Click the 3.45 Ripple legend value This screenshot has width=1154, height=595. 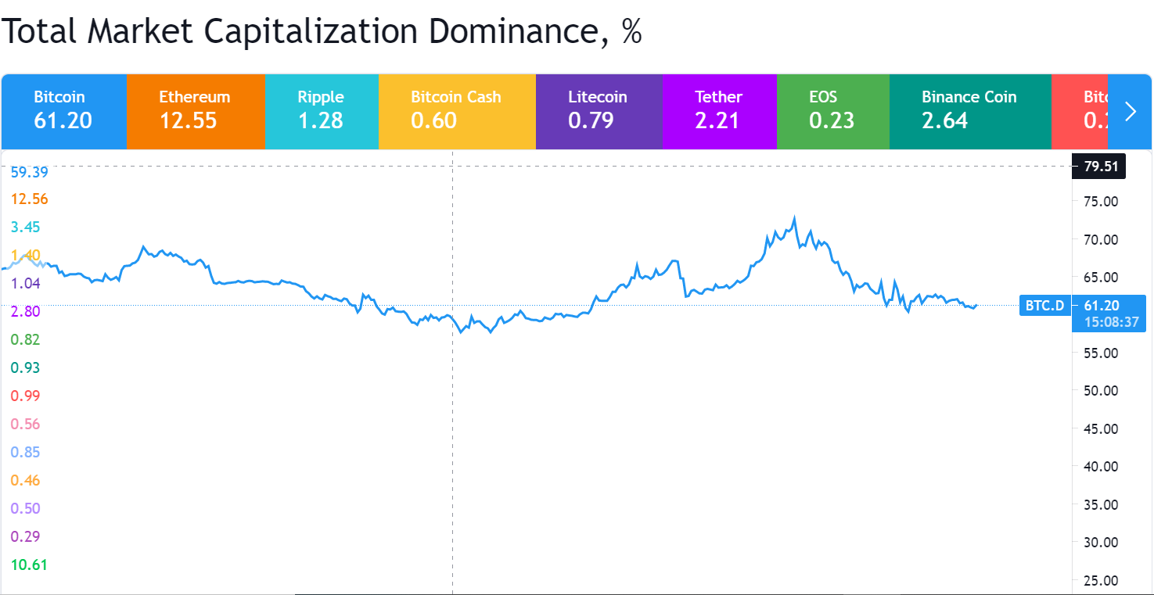click(26, 228)
